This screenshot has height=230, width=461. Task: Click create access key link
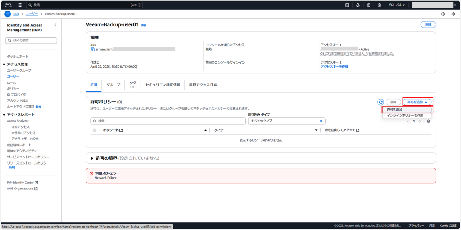[334, 67]
